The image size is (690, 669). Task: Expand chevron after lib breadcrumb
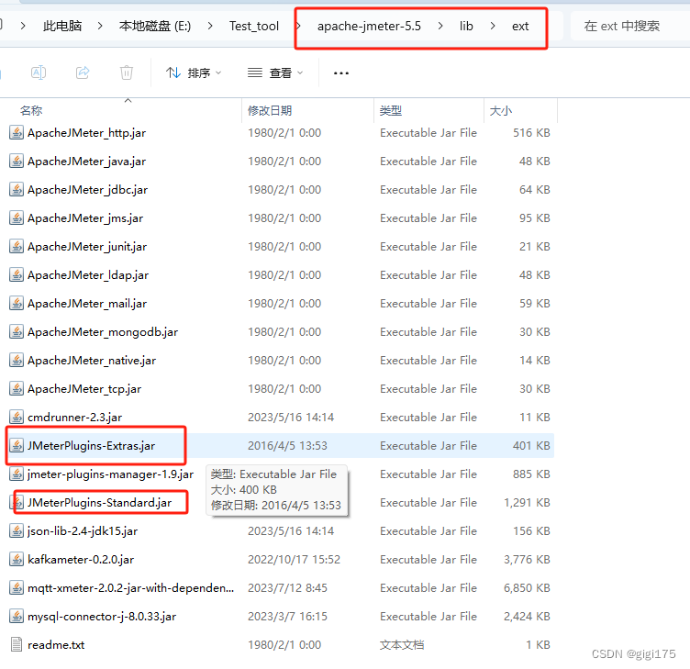493,27
